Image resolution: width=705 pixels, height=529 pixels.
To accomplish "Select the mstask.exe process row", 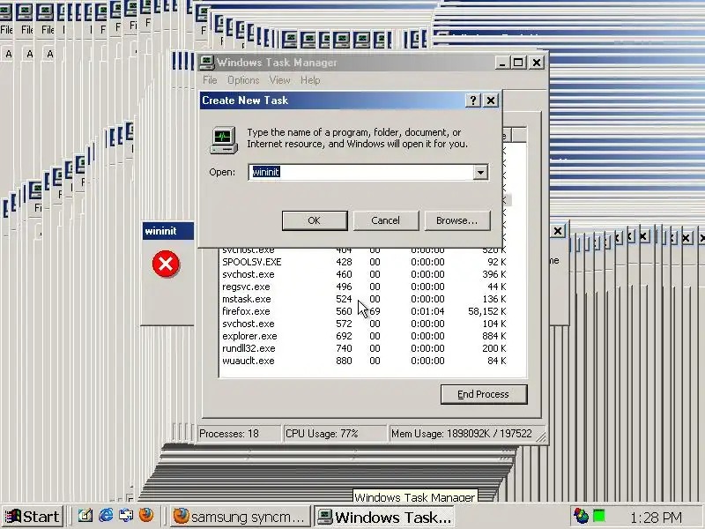I will click(364, 299).
